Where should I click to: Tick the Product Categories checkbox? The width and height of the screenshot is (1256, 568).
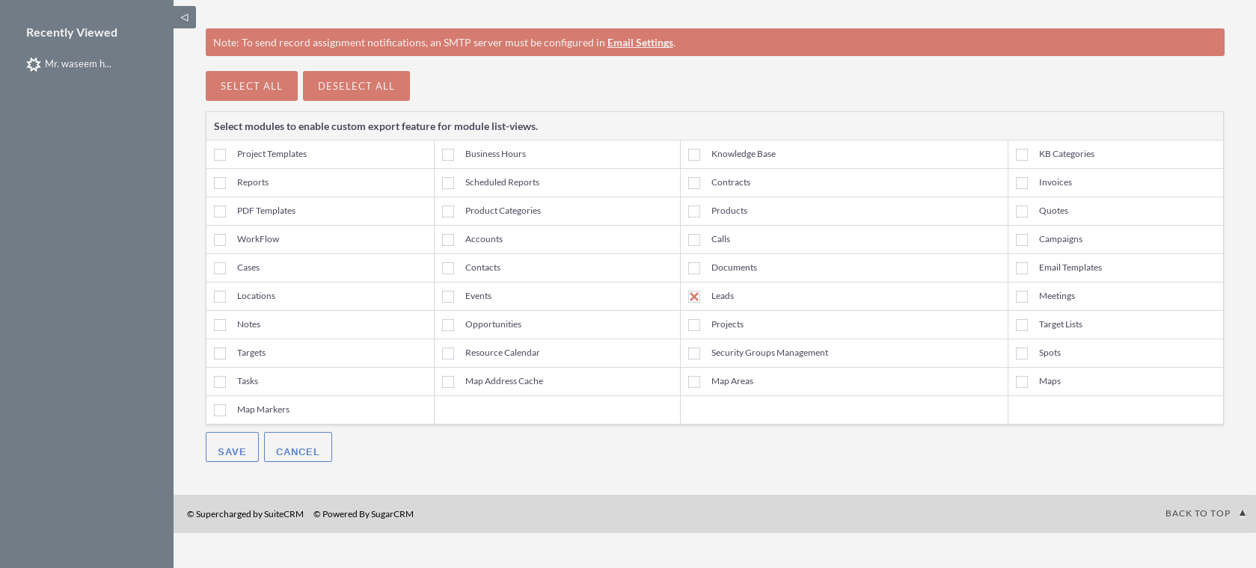(448, 212)
